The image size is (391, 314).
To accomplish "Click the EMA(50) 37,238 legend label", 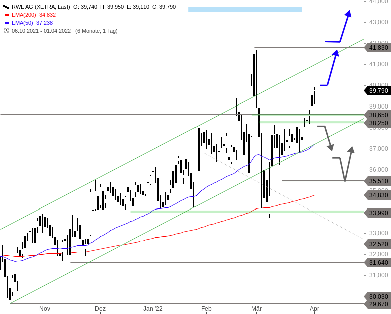I will point(32,23).
